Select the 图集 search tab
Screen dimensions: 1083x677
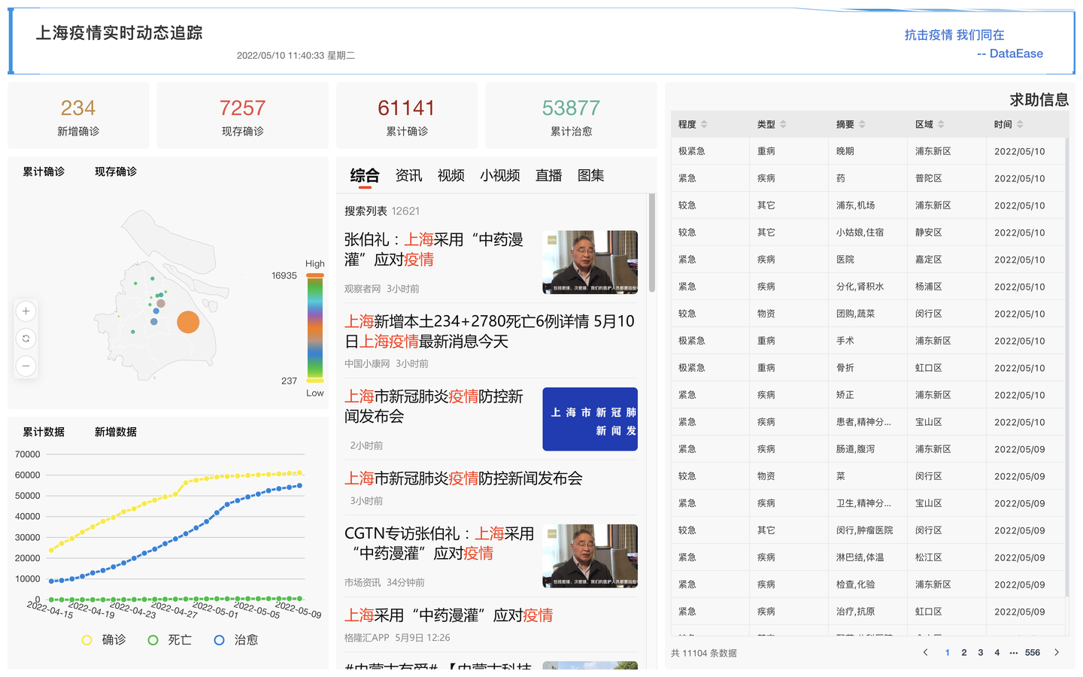[x=590, y=175]
